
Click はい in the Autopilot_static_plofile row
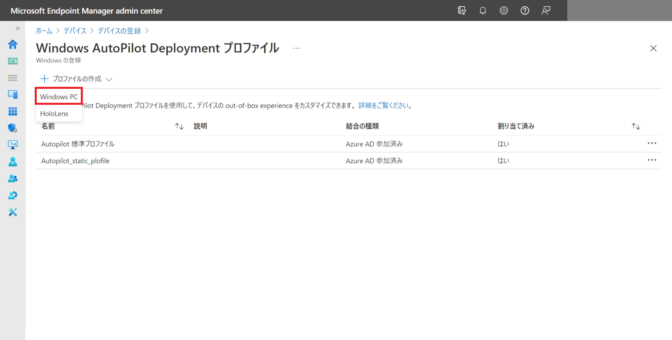(503, 161)
